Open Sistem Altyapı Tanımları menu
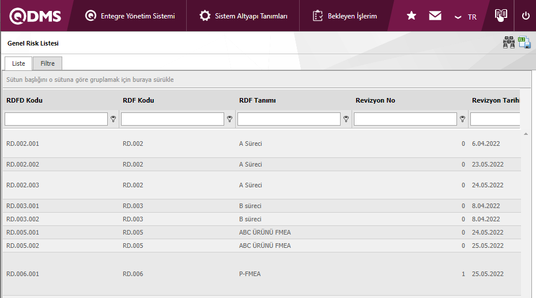The height and width of the screenshot is (298, 536). (x=243, y=16)
